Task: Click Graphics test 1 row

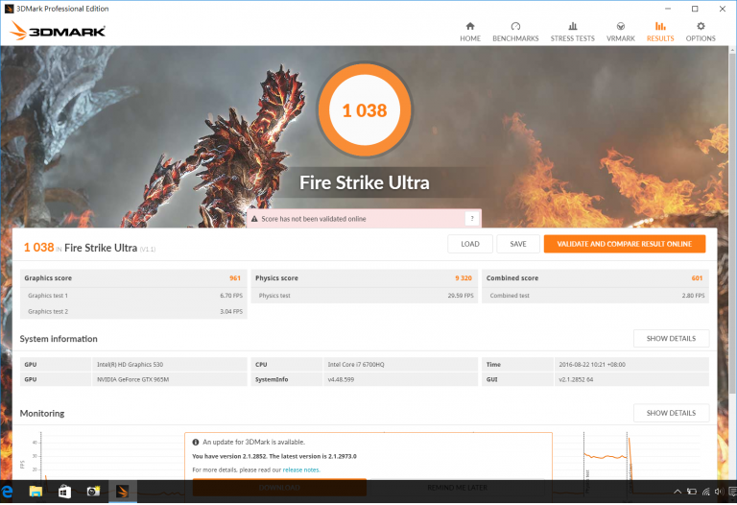Action: (x=133, y=296)
